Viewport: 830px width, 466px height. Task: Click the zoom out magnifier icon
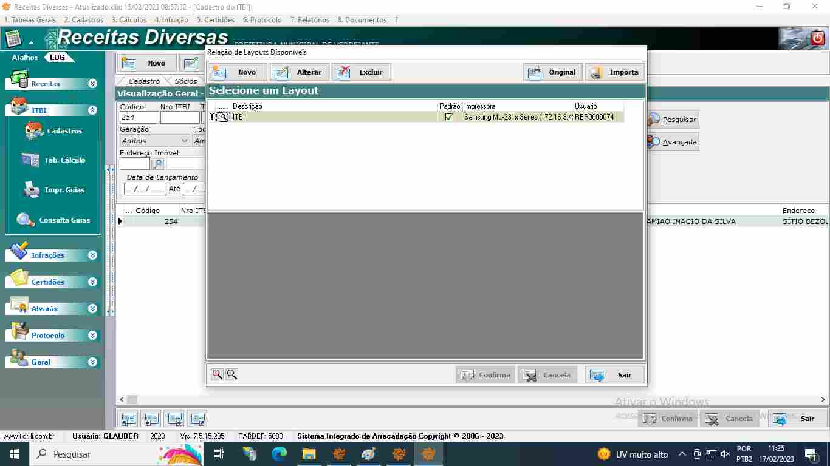(232, 374)
